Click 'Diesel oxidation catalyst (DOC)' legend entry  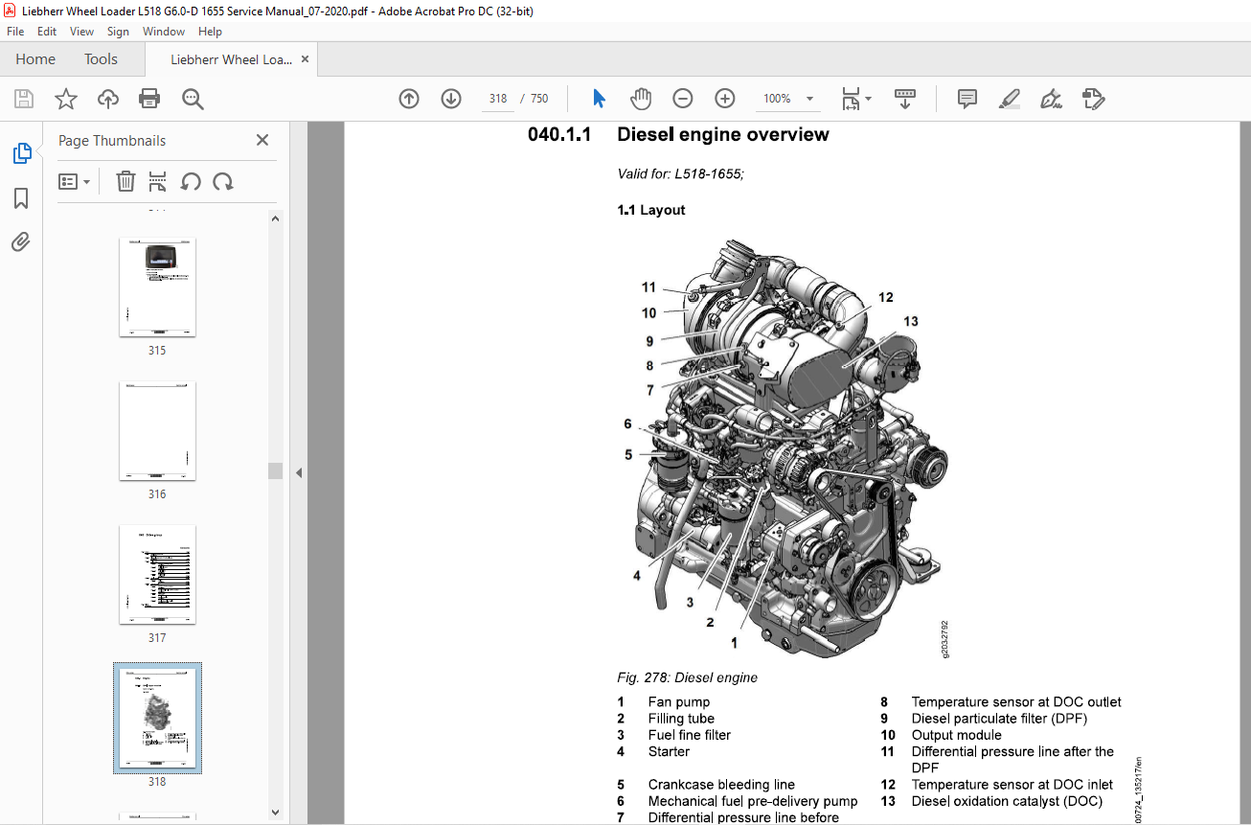click(1007, 801)
